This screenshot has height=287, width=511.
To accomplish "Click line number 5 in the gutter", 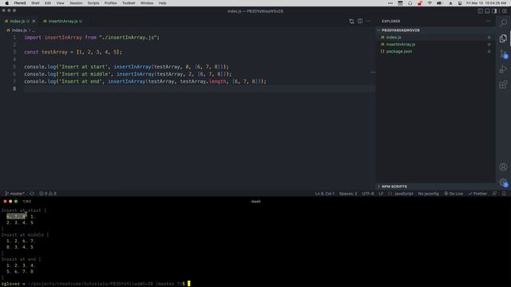I will pos(14,67).
